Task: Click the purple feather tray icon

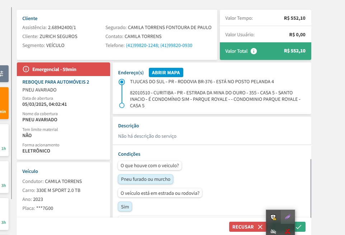Action: coord(288,217)
